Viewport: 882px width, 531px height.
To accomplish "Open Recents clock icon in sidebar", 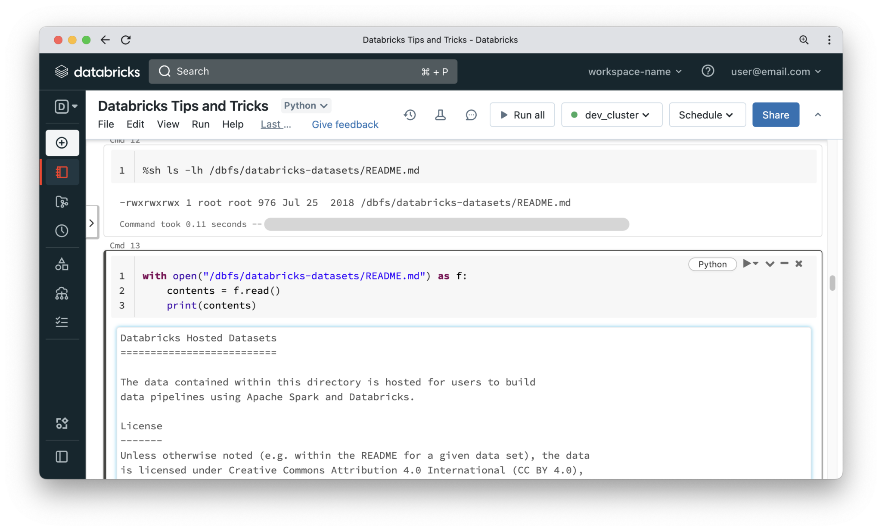I will (62, 231).
